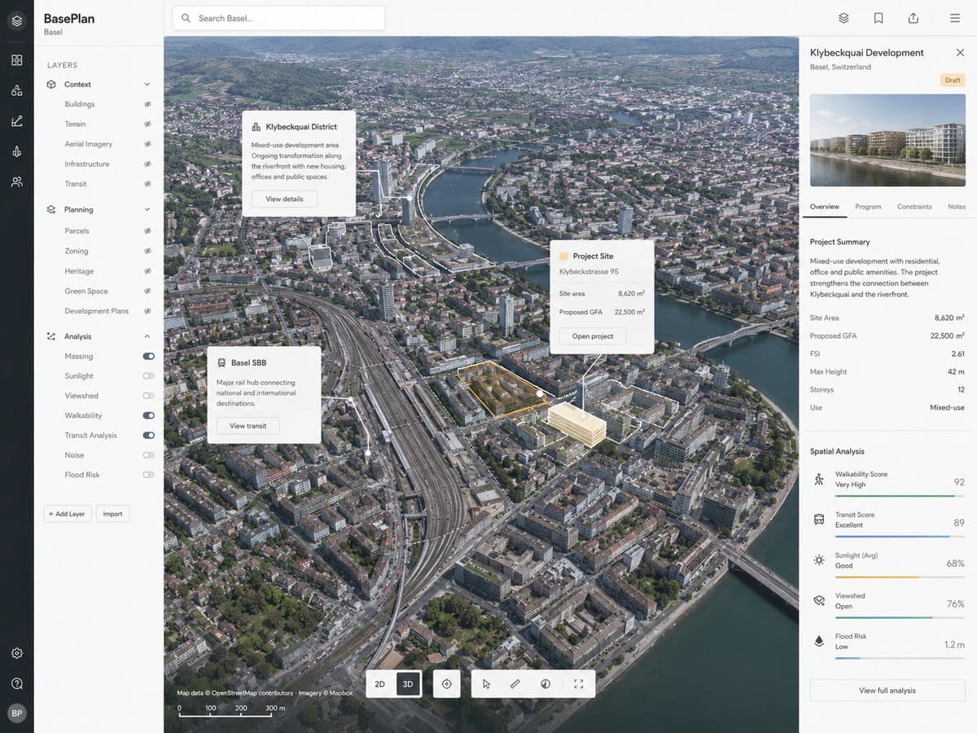The width and height of the screenshot is (977, 733).
Task: Click Open project on Project Site card
Action: click(x=593, y=336)
